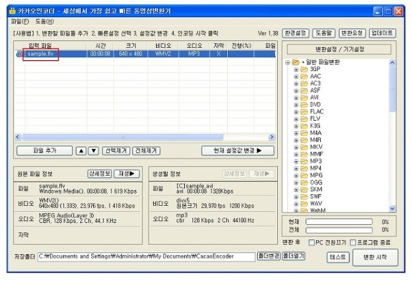
Task: Enable PC 전원끄기 after conversion checkbox
Action: click(x=312, y=242)
